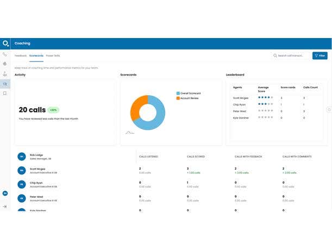The height and width of the screenshot is (249, 332).
Task: Open Scott Mcgee's row in the Leaderboard
Action: pyautogui.click(x=241, y=98)
